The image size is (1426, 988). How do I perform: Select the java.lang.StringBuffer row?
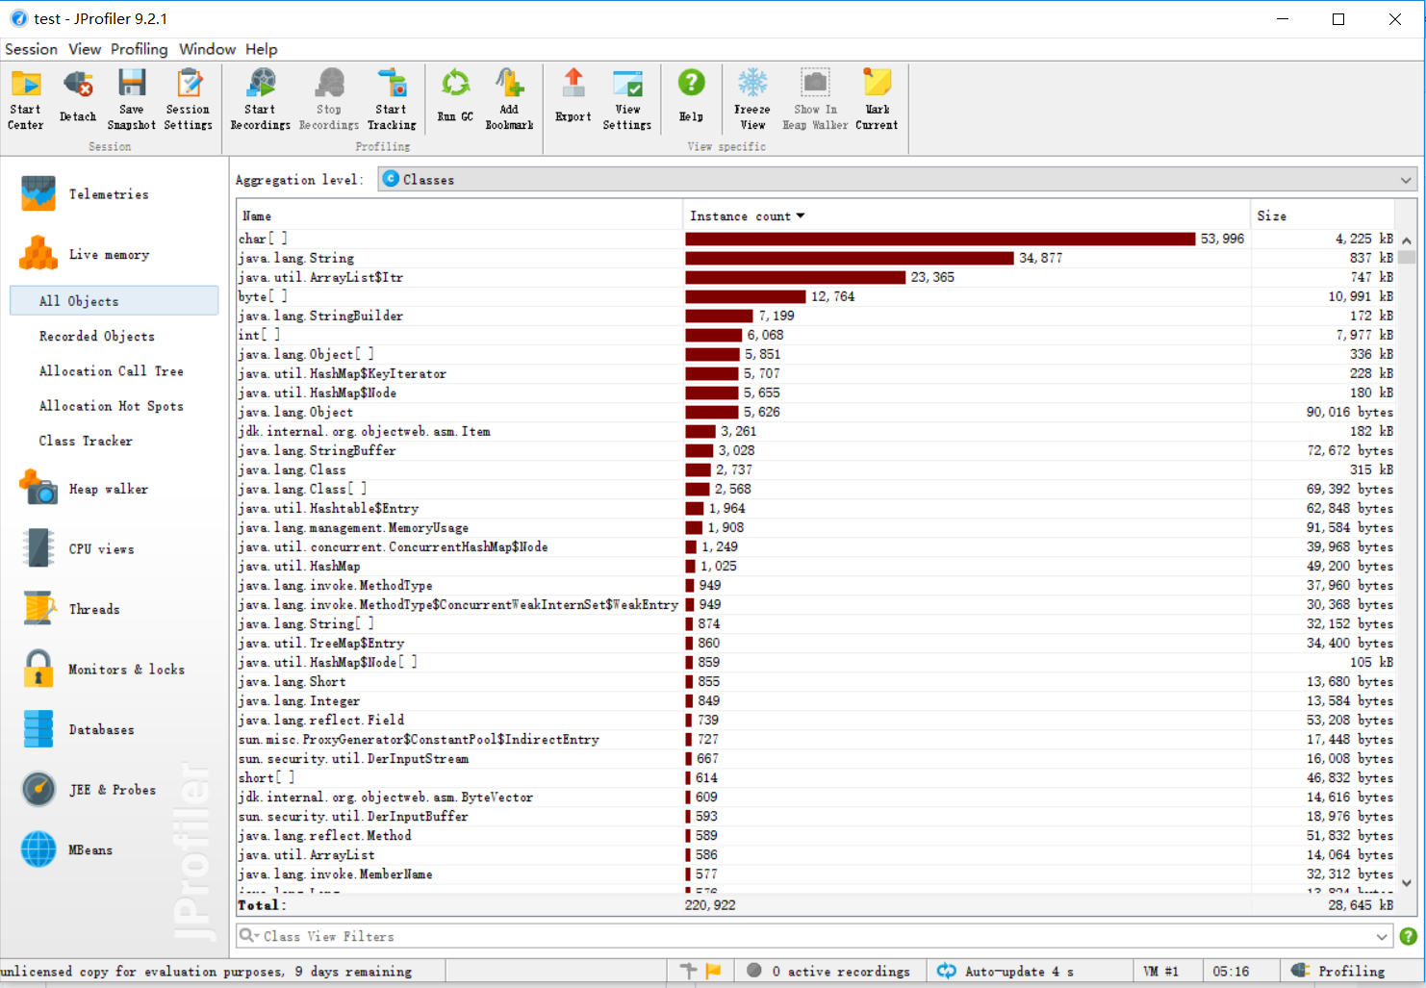(x=816, y=450)
